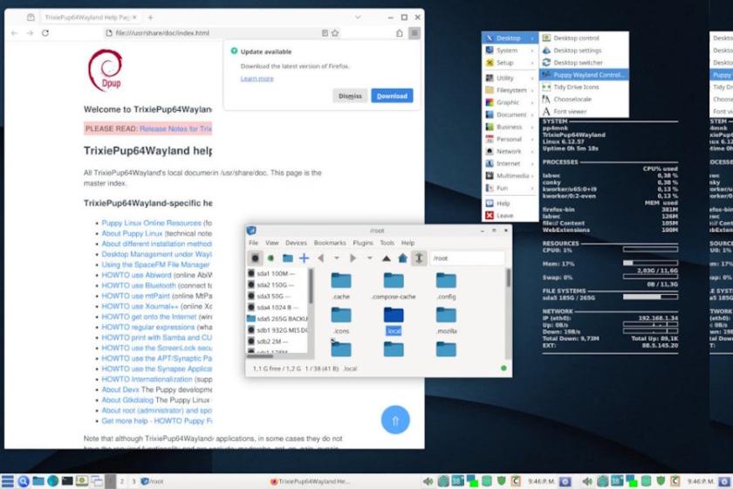Launch the search tool from the taskbar
Screen dimensions: 733x489
point(24,481)
